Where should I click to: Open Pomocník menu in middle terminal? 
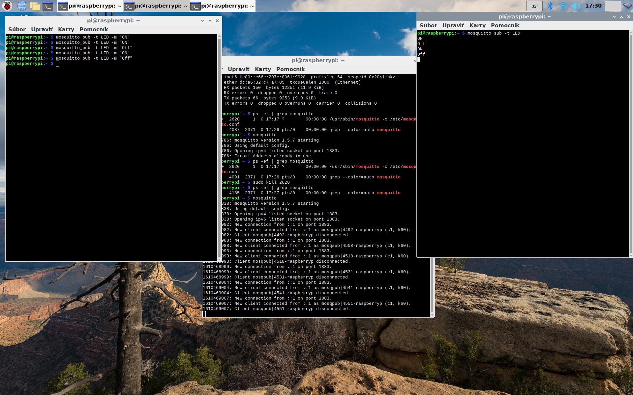point(290,69)
